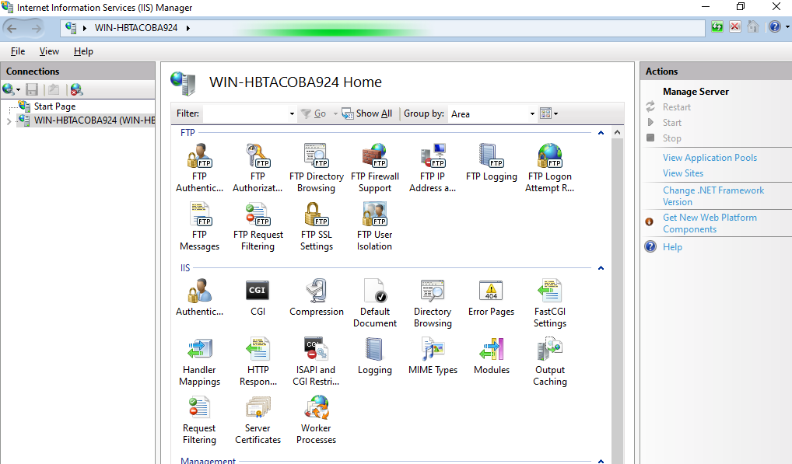Open FTP Messages feature
Screen dimensions: 792x464
coord(199,226)
